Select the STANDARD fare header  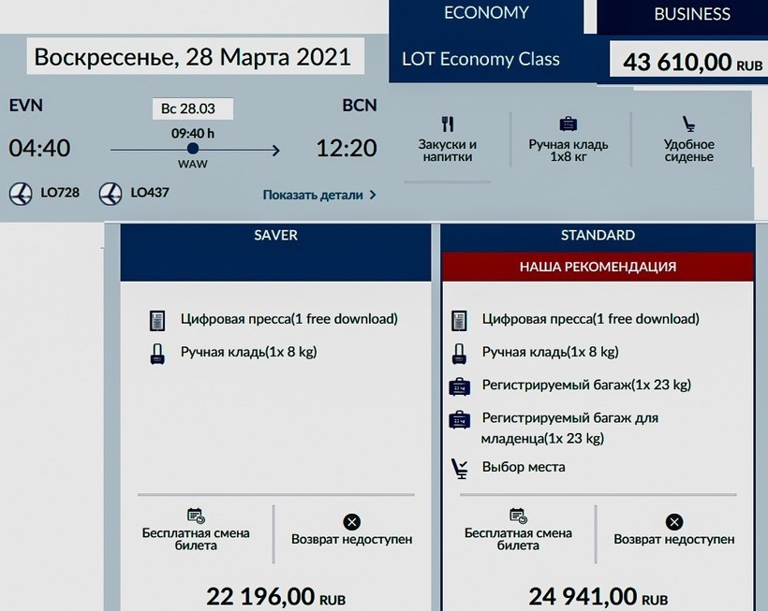598,236
